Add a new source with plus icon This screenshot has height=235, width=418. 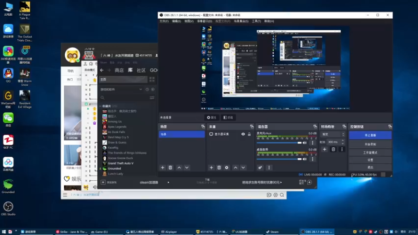point(211,168)
